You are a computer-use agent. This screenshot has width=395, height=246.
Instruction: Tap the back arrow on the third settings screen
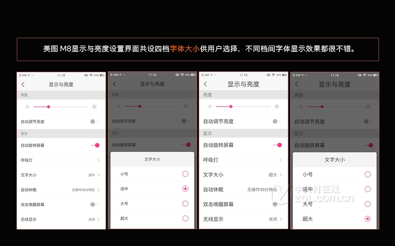pos(205,84)
